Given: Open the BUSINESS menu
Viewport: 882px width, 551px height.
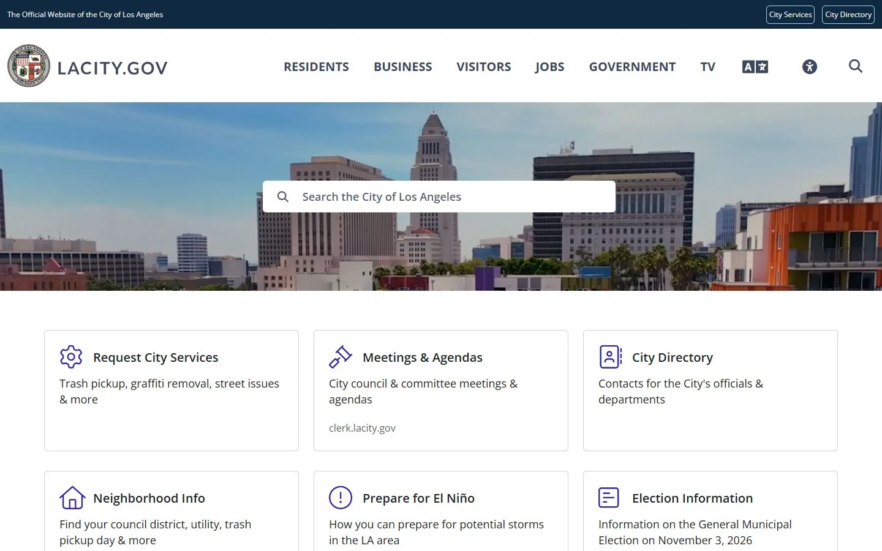Looking at the screenshot, I should [x=403, y=67].
